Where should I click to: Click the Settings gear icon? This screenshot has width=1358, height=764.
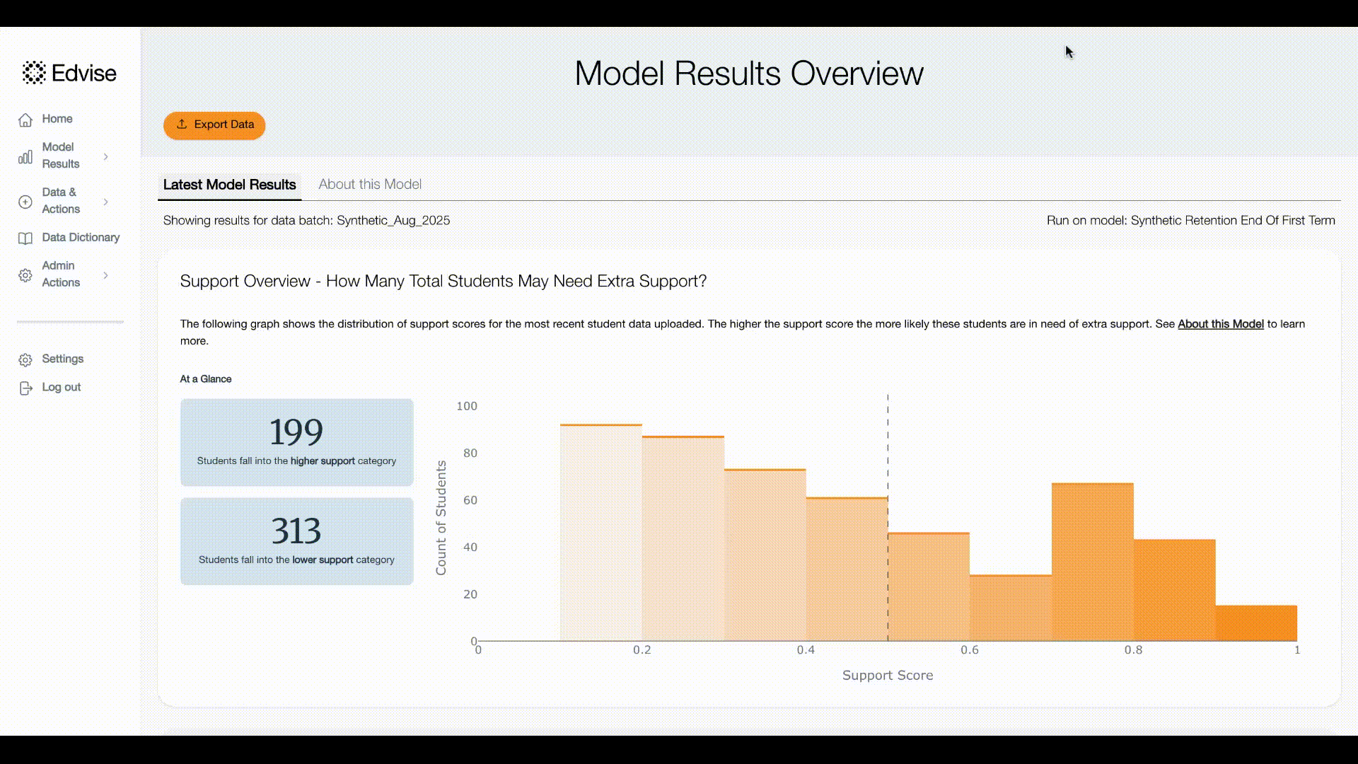coord(25,360)
